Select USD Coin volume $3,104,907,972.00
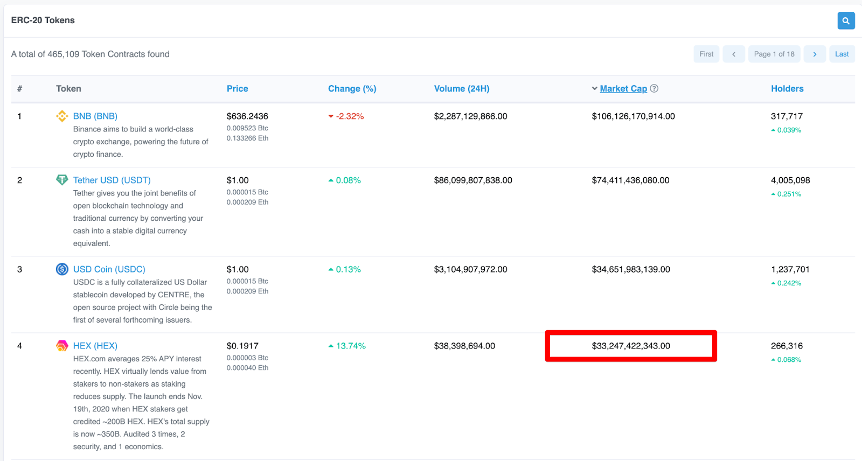Screen dimensions: 862x461 tap(471, 269)
